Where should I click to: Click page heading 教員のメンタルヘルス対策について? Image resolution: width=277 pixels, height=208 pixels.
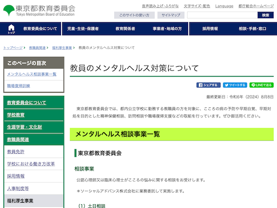[x=134, y=68]
